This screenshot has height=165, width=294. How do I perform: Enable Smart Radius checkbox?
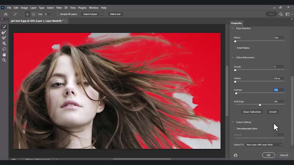235,48
